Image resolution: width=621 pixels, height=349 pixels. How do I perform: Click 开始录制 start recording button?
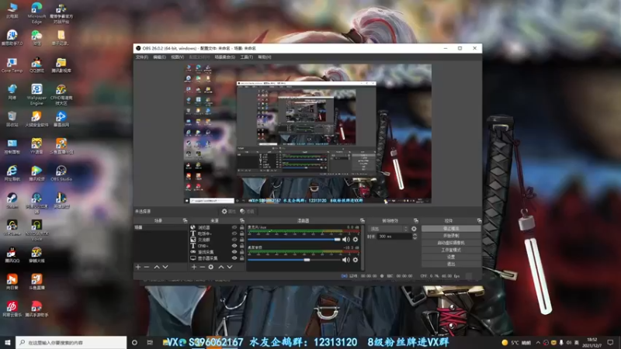pyautogui.click(x=451, y=236)
